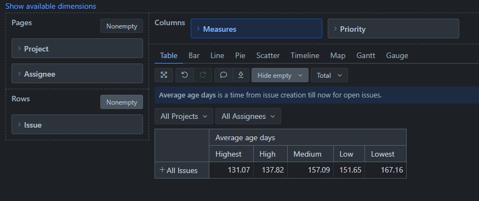
Task: Click the fullscreen expand icon
Action: pos(164,75)
